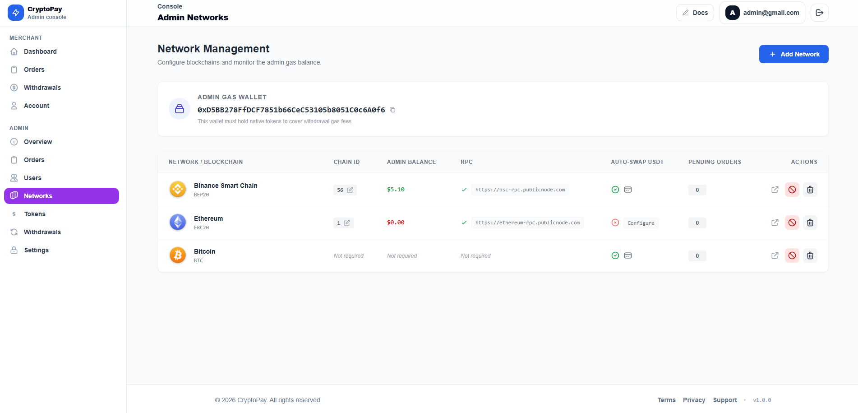Edit the Ethereum chain ID
The image size is (858, 413).
346,223
